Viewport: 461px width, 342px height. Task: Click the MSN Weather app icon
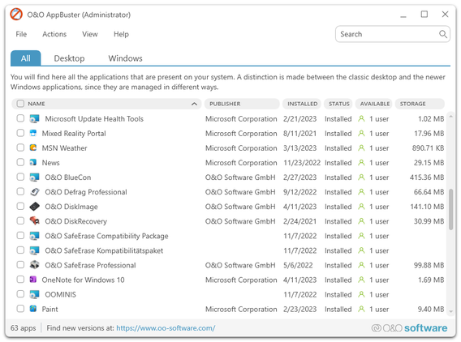[33, 147]
